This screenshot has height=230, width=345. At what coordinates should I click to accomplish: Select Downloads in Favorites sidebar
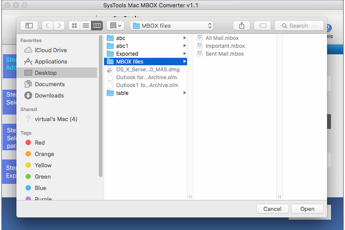(49, 96)
